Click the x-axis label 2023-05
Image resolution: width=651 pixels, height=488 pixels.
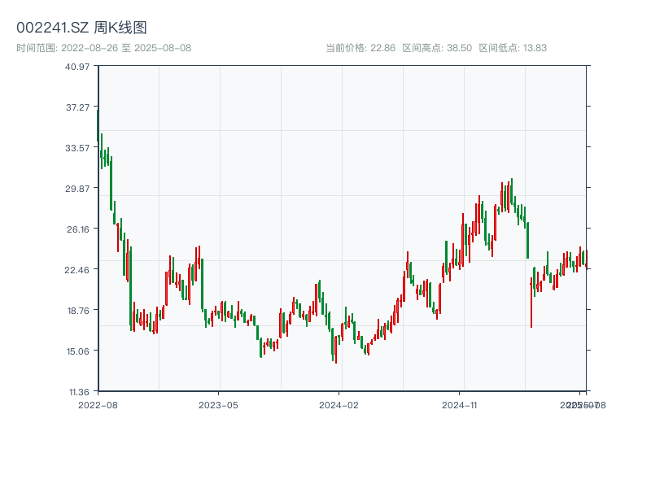tap(218, 405)
